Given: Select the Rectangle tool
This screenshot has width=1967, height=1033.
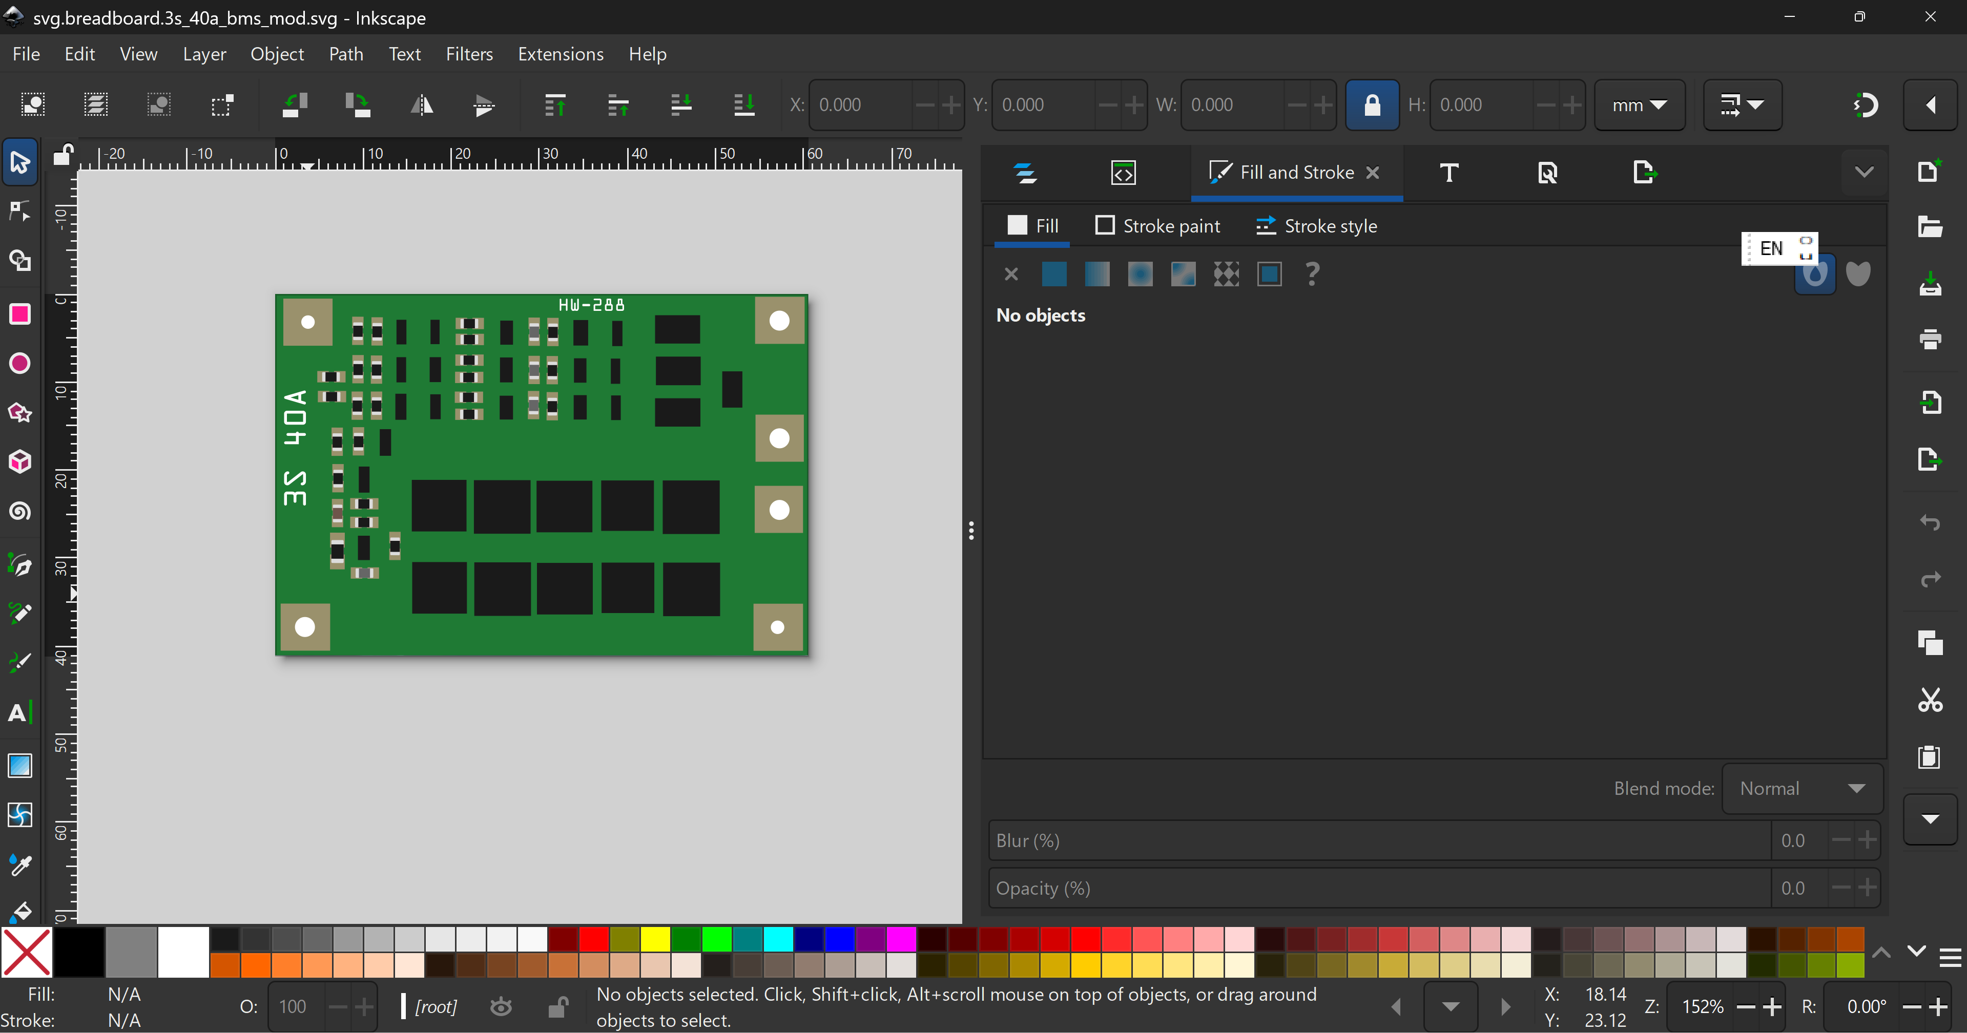Looking at the screenshot, I should click(20, 314).
